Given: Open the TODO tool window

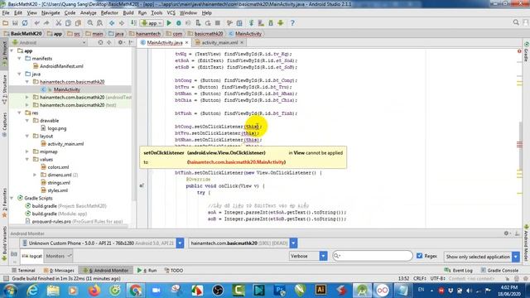Looking at the screenshot, I should click(174, 271).
